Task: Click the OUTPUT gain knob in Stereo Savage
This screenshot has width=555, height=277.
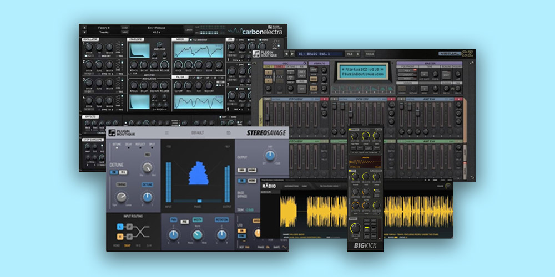Action: pos(270,155)
